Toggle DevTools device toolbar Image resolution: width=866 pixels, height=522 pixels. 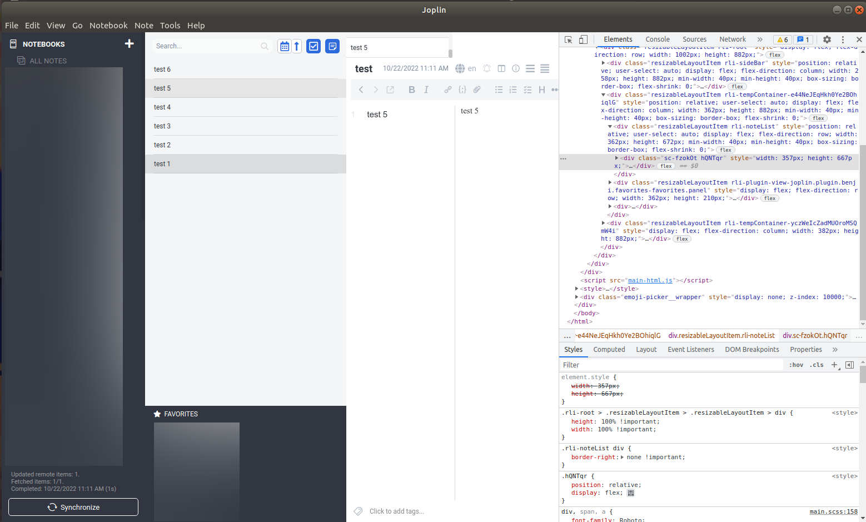[x=583, y=39]
